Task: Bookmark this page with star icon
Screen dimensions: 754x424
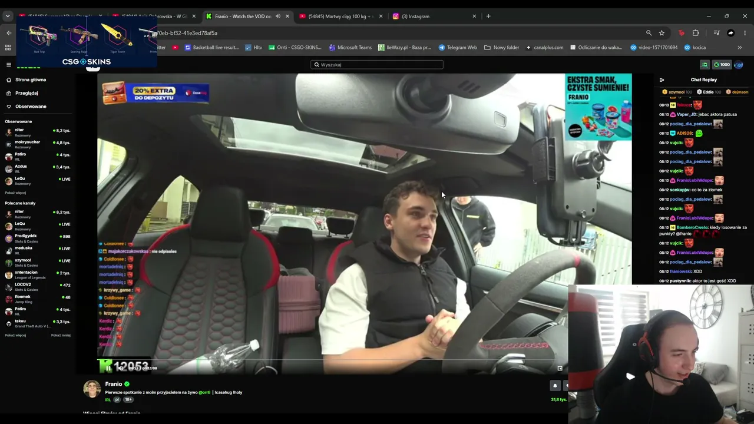Action: click(x=662, y=33)
